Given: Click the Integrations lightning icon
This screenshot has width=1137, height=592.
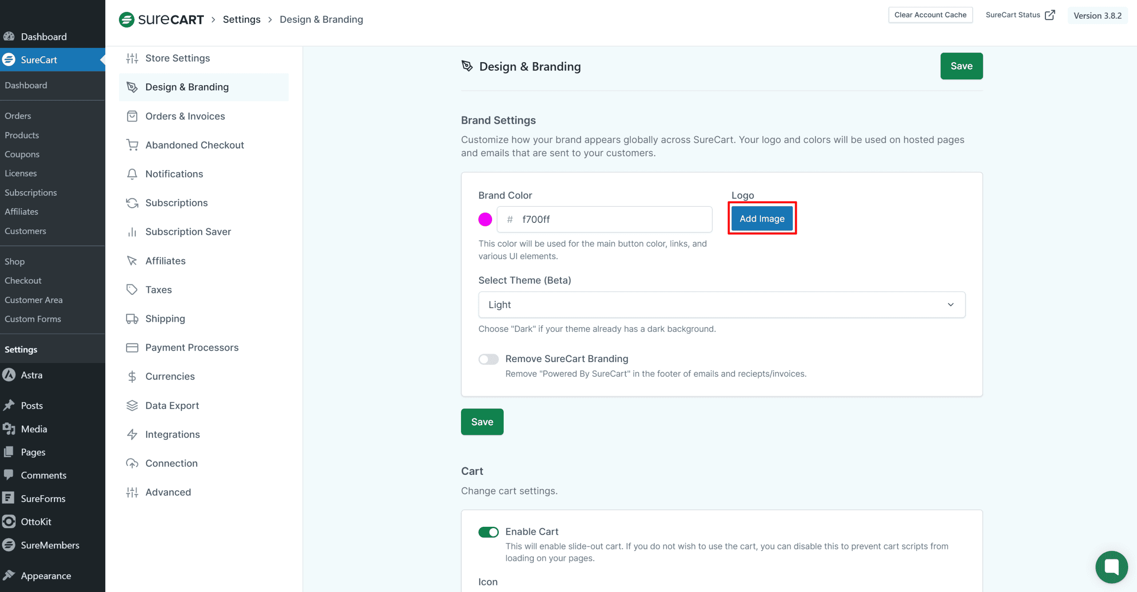Looking at the screenshot, I should point(132,434).
